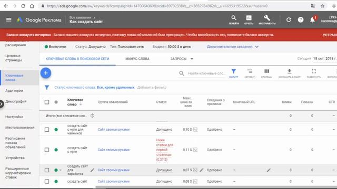Screen dimensions: 337x189
Task: Switch to 'Ключевые слова в поисковой сети' tab
Action: pos(77,59)
